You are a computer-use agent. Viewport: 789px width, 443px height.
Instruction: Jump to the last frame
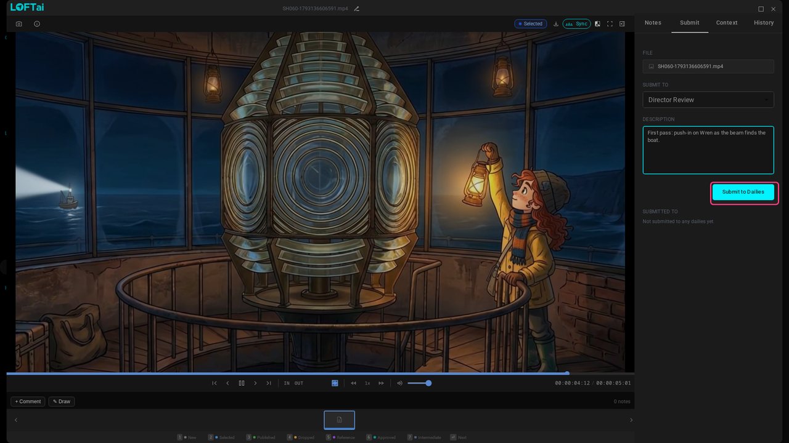pyautogui.click(x=269, y=383)
